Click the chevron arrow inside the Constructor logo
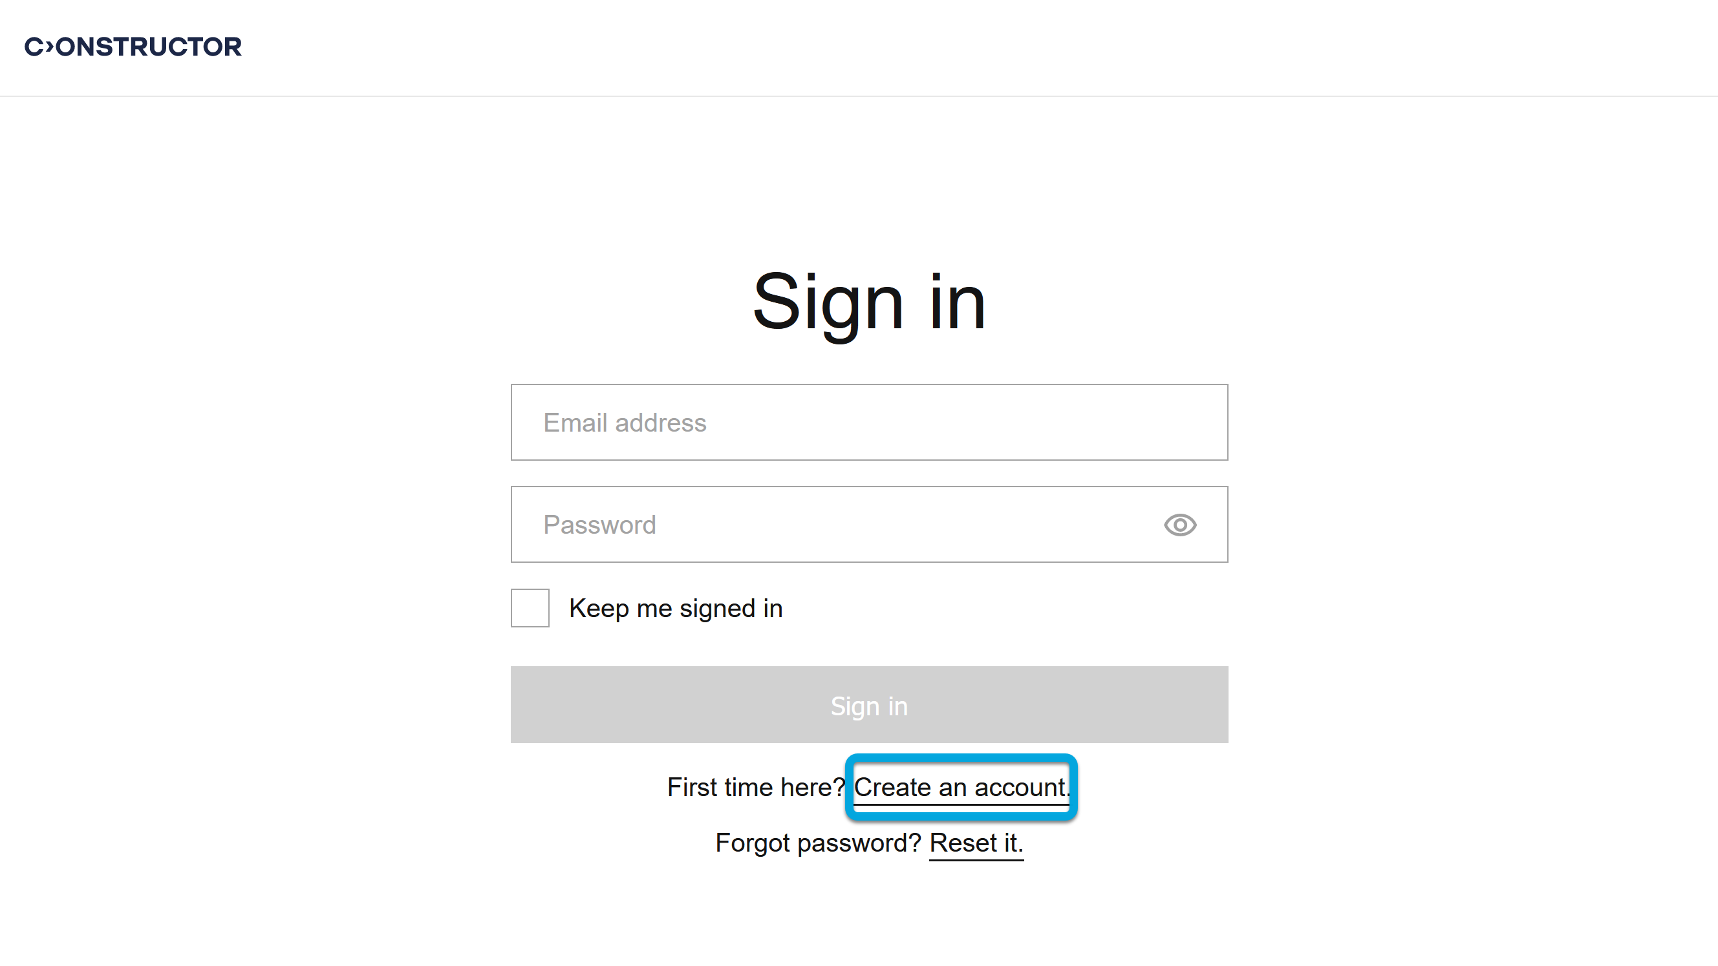1718x966 pixels. coord(49,47)
